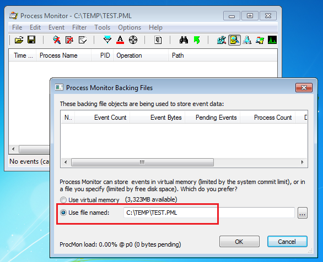Minimize the Process Monitor main window
Screen dimensions: 323x262
pos(232,16)
